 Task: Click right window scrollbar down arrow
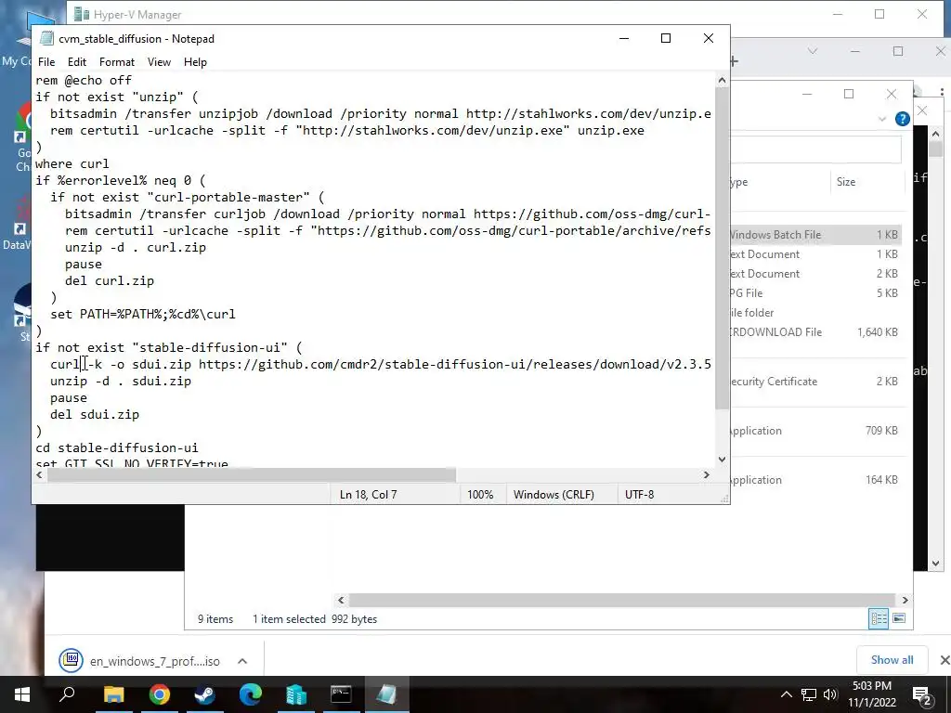[935, 564]
